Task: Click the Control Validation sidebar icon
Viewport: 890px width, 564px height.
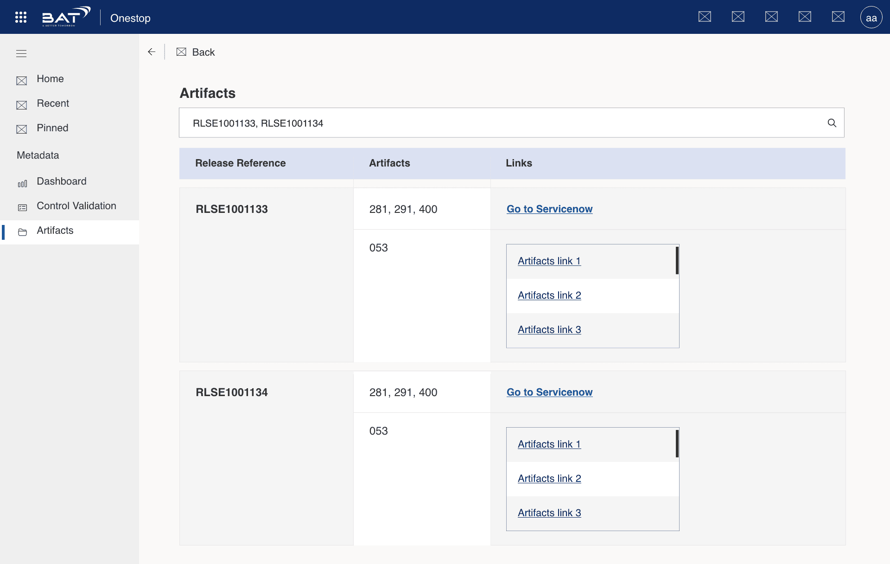Action: click(22, 208)
